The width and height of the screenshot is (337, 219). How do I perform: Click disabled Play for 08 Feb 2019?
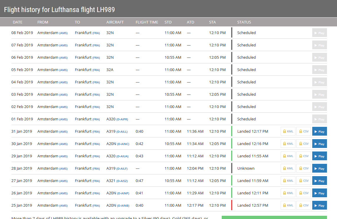pyautogui.click(x=319, y=33)
